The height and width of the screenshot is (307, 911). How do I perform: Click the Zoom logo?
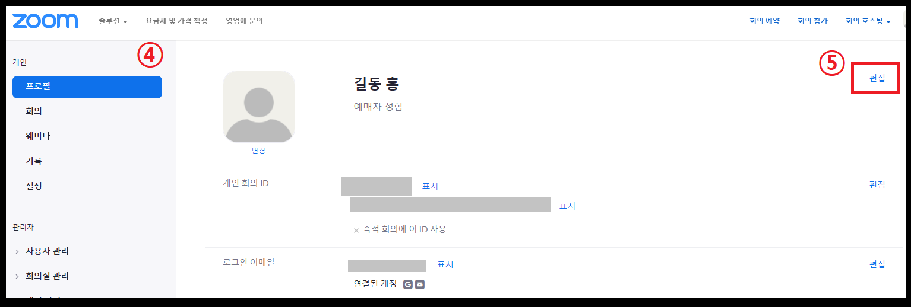pos(45,21)
